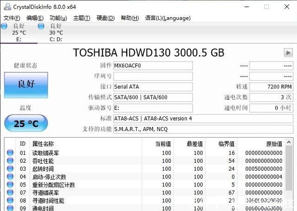Viewport: 297px width, 211px height.
Task: Click the CrystalDiskInfo app icon in title bar
Action: 7,7
